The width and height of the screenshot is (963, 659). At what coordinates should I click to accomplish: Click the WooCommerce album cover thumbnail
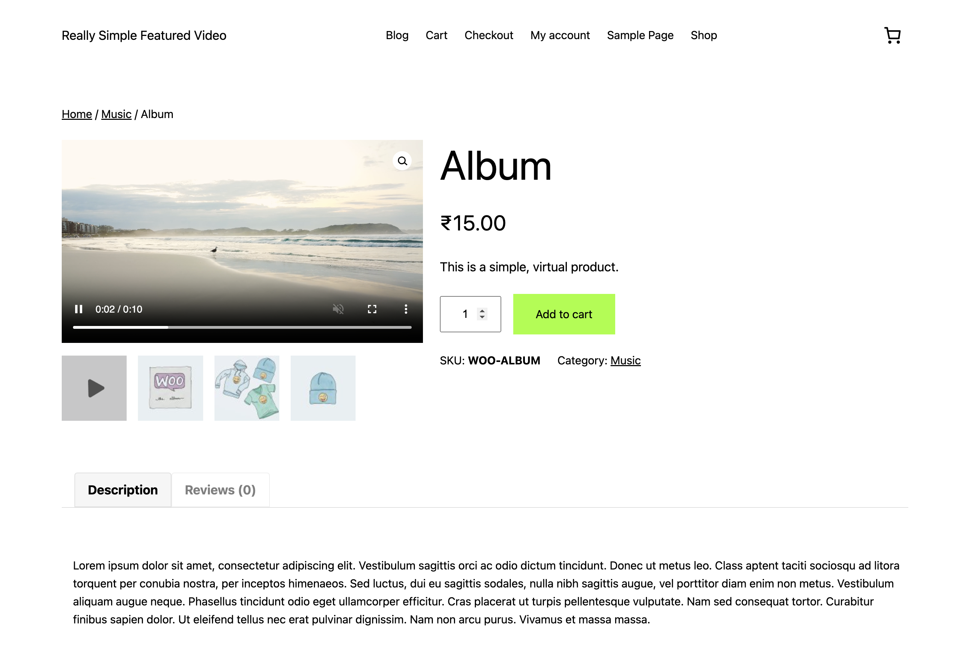(x=170, y=388)
